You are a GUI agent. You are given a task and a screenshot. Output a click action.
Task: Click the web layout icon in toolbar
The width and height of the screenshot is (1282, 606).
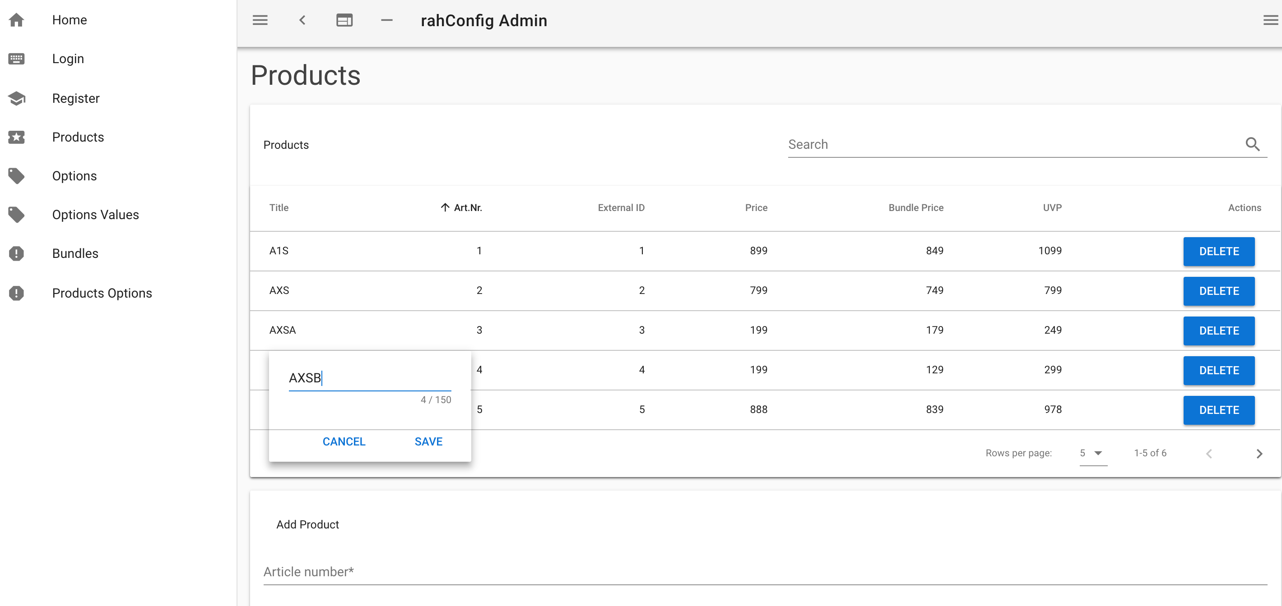[344, 20]
